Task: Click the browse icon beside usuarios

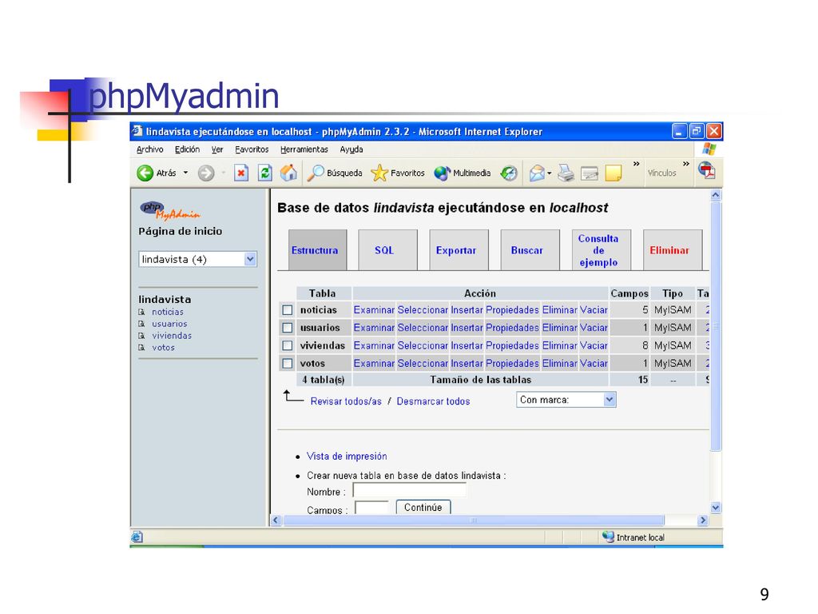Action: coord(141,325)
